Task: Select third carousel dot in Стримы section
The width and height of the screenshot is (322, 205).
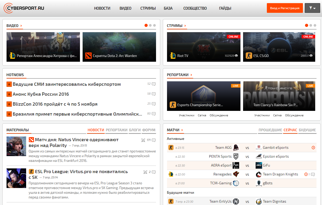Action: 315,25
